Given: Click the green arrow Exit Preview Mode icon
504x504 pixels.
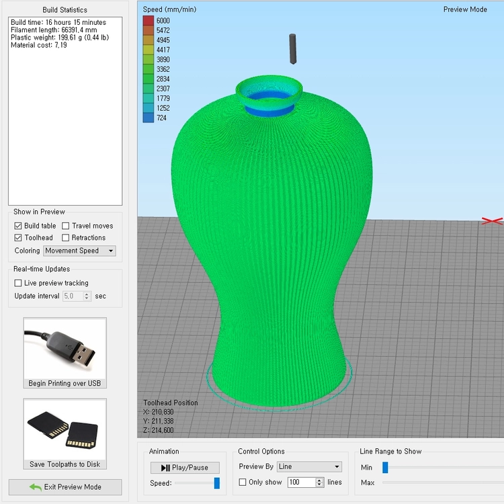Looking at the screenshot, I should (x=36, y=487).
